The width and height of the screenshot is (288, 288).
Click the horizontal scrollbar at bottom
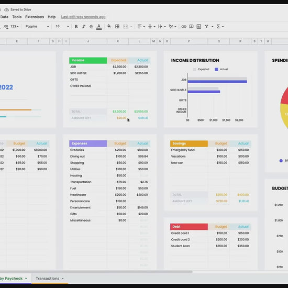[96, 272]
